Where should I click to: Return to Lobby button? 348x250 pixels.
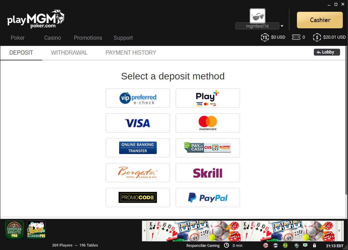(327, 52)
